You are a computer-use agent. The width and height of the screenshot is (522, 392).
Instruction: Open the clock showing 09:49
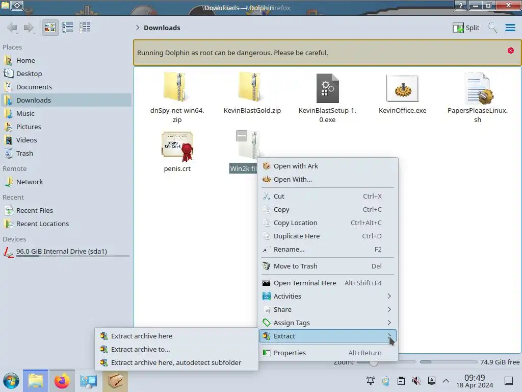(475, 381)
